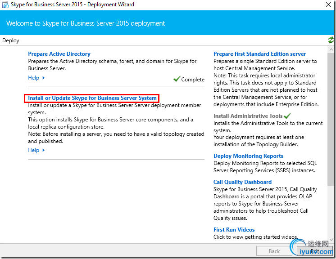
Task: Click the Complete status text
Action: tap(193, 80)
